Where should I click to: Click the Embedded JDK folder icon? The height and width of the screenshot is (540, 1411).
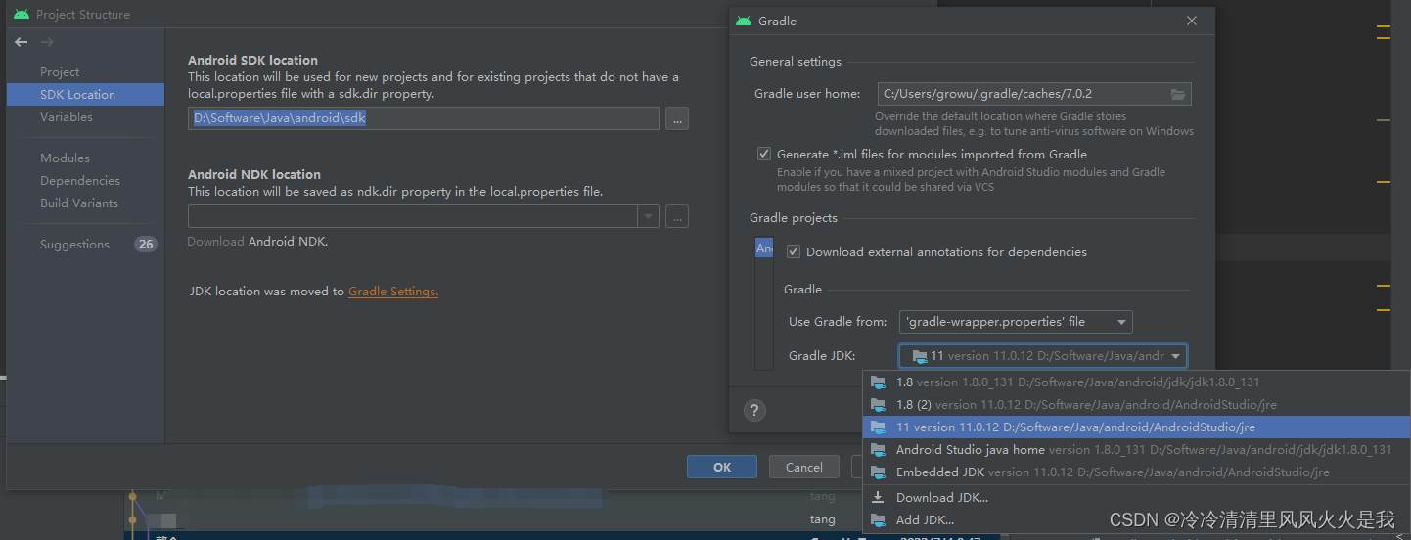pyautogui.click(x=878, y=472)
